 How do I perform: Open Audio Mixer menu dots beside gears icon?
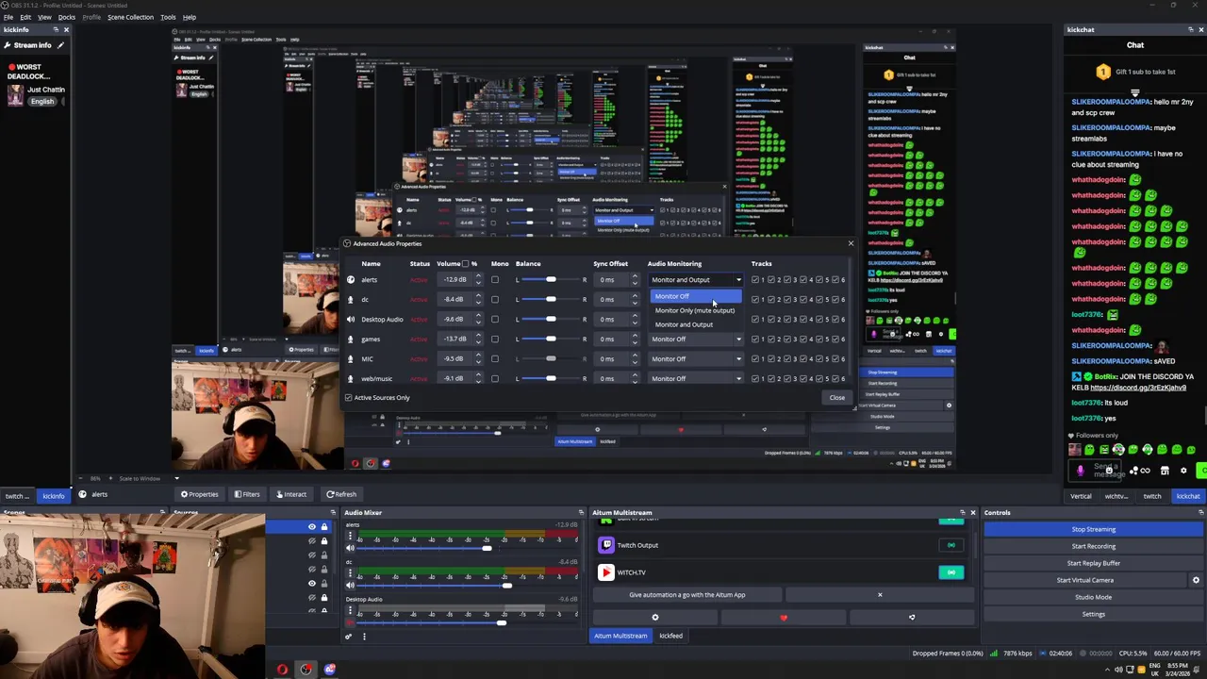pos(364,637)
